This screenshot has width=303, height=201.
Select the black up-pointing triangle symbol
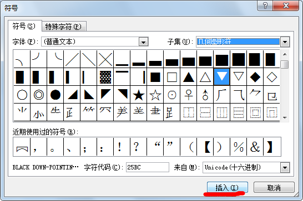(x=189, y=77)
